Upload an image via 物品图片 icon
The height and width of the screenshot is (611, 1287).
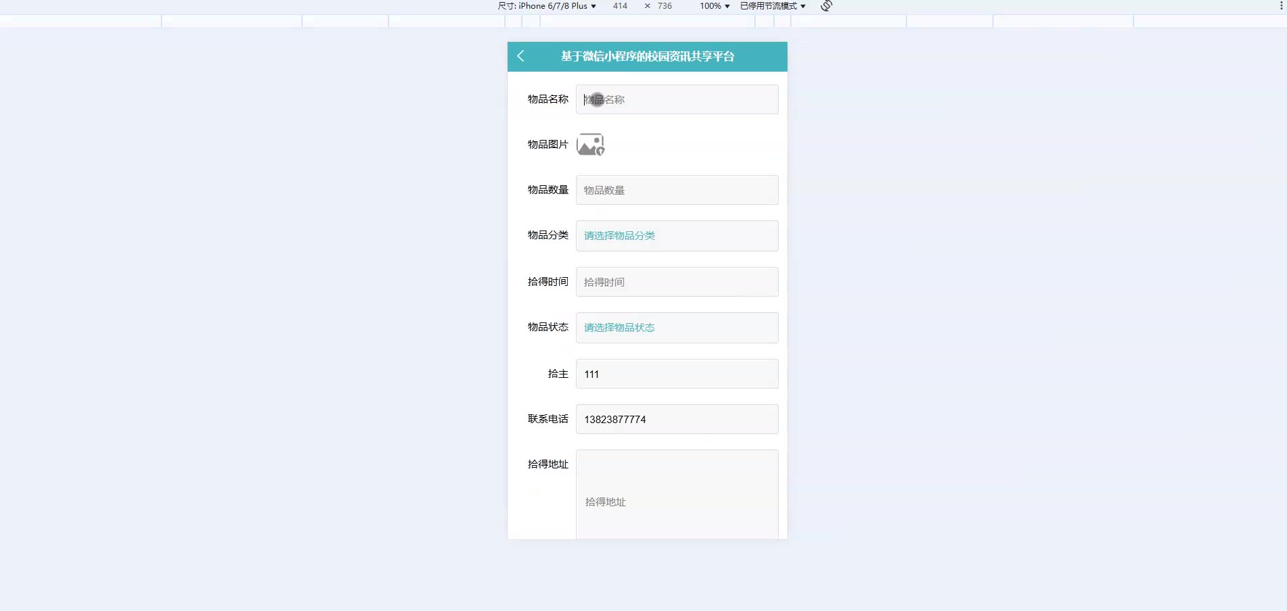click(x=590, y=145)
